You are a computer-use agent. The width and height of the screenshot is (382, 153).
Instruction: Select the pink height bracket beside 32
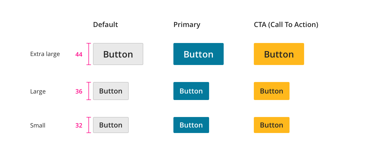[x=89, y=125]
